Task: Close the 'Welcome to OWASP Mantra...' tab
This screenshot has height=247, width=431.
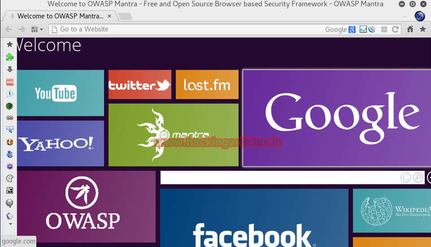Action: coord(109,16)
